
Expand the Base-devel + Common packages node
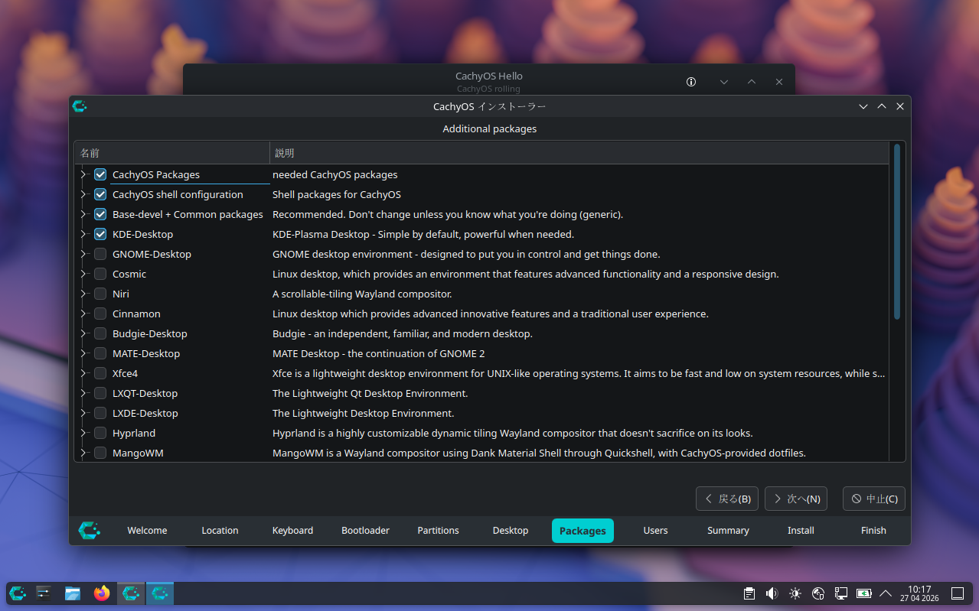click(x=83, y=214)
